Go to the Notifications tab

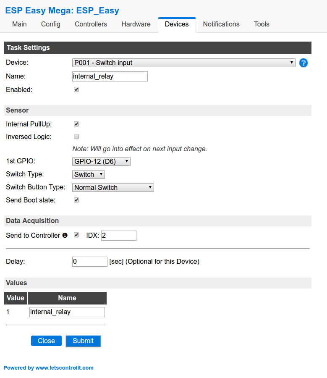point(221,24)
